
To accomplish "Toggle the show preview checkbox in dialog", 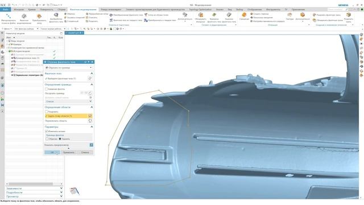I will click(x=92, y=145).
